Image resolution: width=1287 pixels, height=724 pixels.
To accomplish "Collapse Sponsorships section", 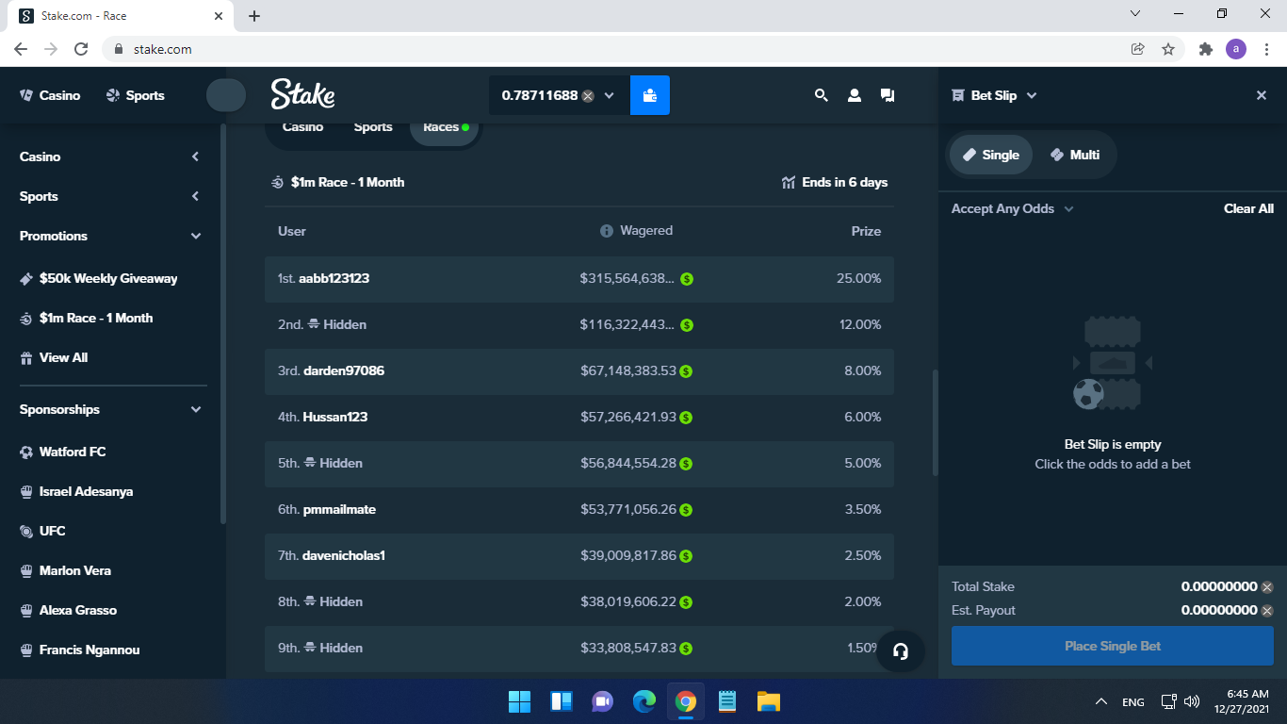I will click(196, 409).
